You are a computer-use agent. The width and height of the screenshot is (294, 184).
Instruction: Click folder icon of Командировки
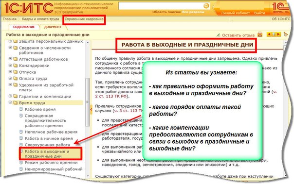16,66
